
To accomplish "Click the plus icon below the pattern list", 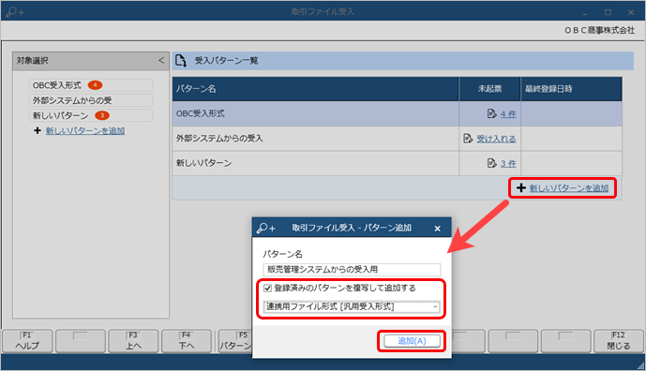I will pyautogui.click(x=521, y=187).
